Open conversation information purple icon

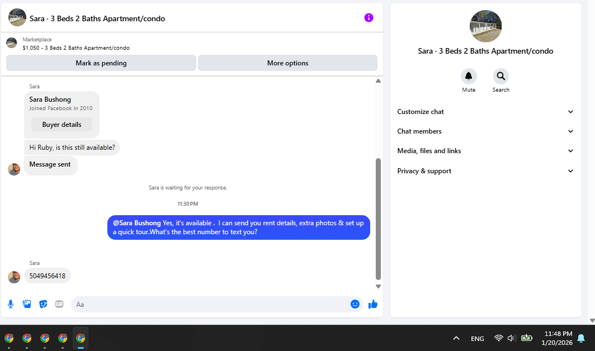pyautogui.click(x=369, y=18)
